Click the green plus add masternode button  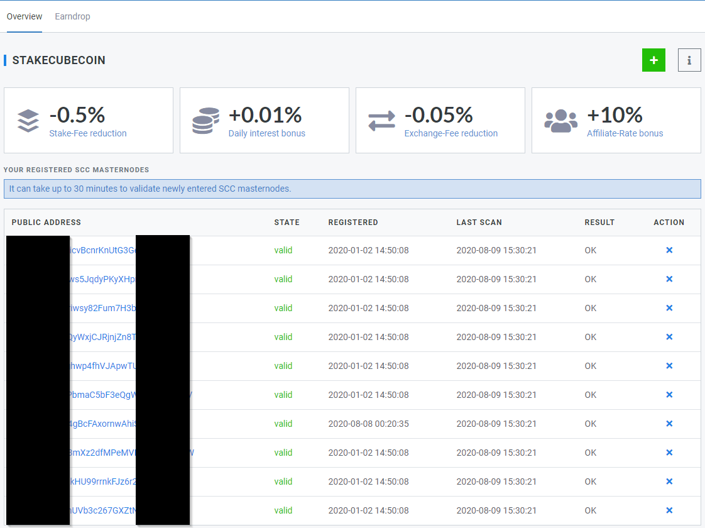click(x=653, y=60)
